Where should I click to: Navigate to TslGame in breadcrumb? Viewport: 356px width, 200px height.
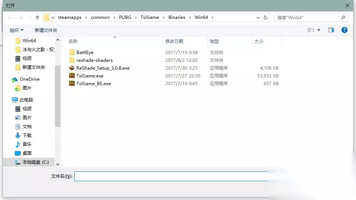coord(149,17)
